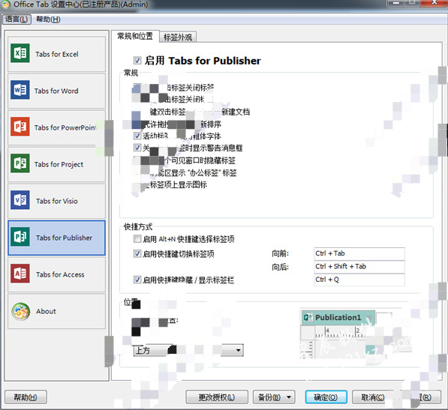
Task: Click the About Office logo icon
Action: coord(20,311)
